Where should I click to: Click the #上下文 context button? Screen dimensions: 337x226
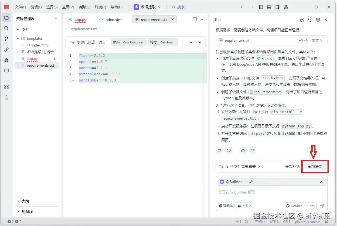coord(245,206)
